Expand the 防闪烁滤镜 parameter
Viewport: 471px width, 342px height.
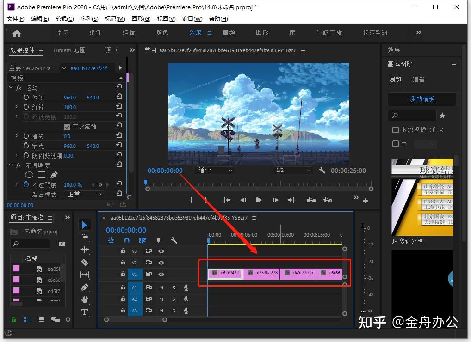tap(17, 155)
